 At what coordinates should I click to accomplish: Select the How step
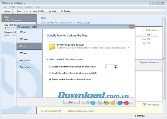pyautogui.click(x=29, y=46)
